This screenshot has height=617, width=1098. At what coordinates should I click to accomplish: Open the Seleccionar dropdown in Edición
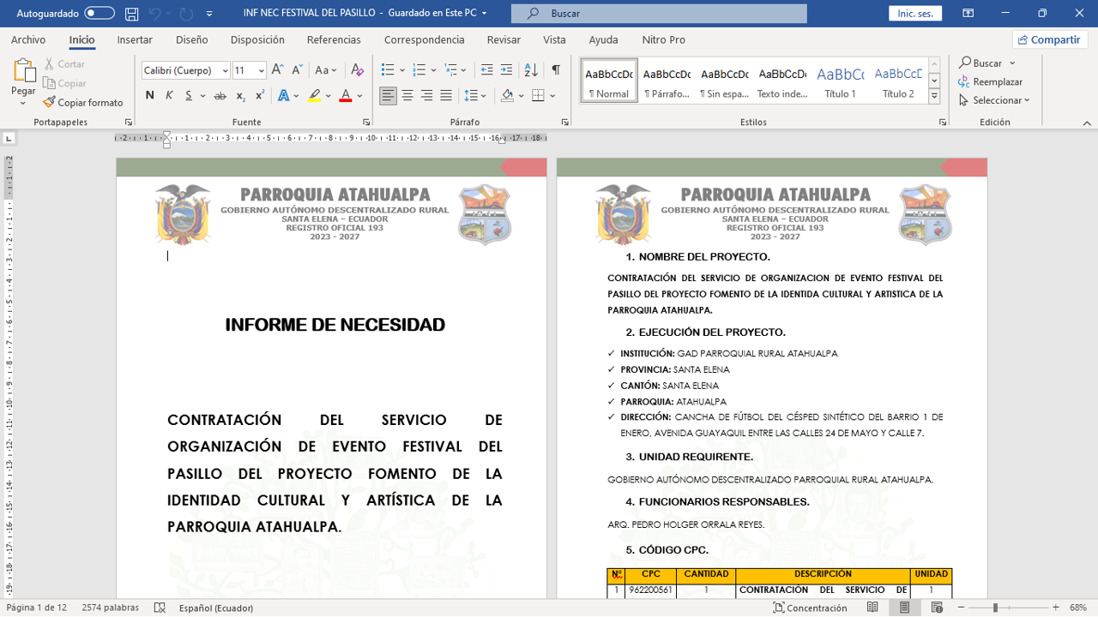pyautogui.click(x=995, y=100)
